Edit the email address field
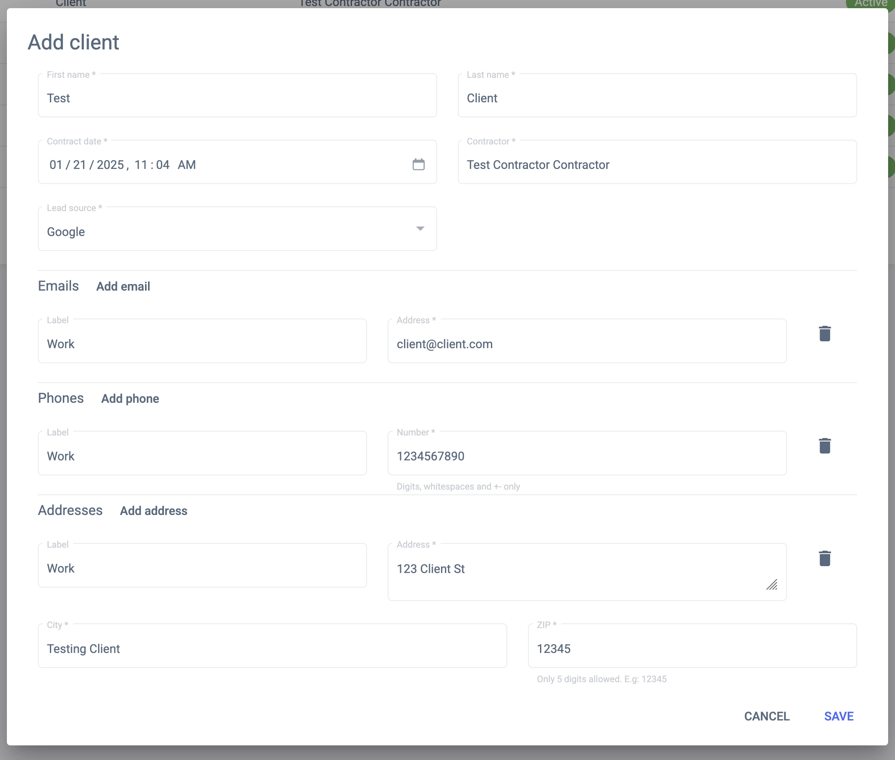895x760 pixels. (x=586, y=344)
